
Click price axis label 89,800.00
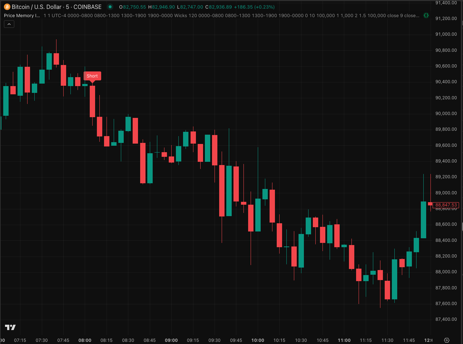[x=446, y=129]
